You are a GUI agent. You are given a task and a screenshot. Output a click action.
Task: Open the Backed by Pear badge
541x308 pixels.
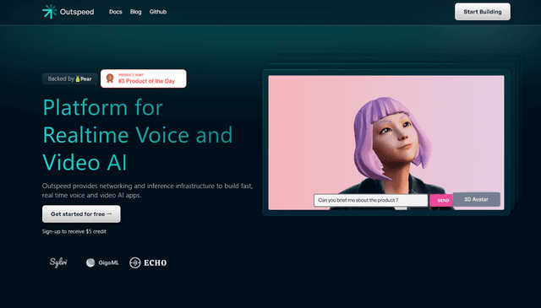click(x=69, y=78)
